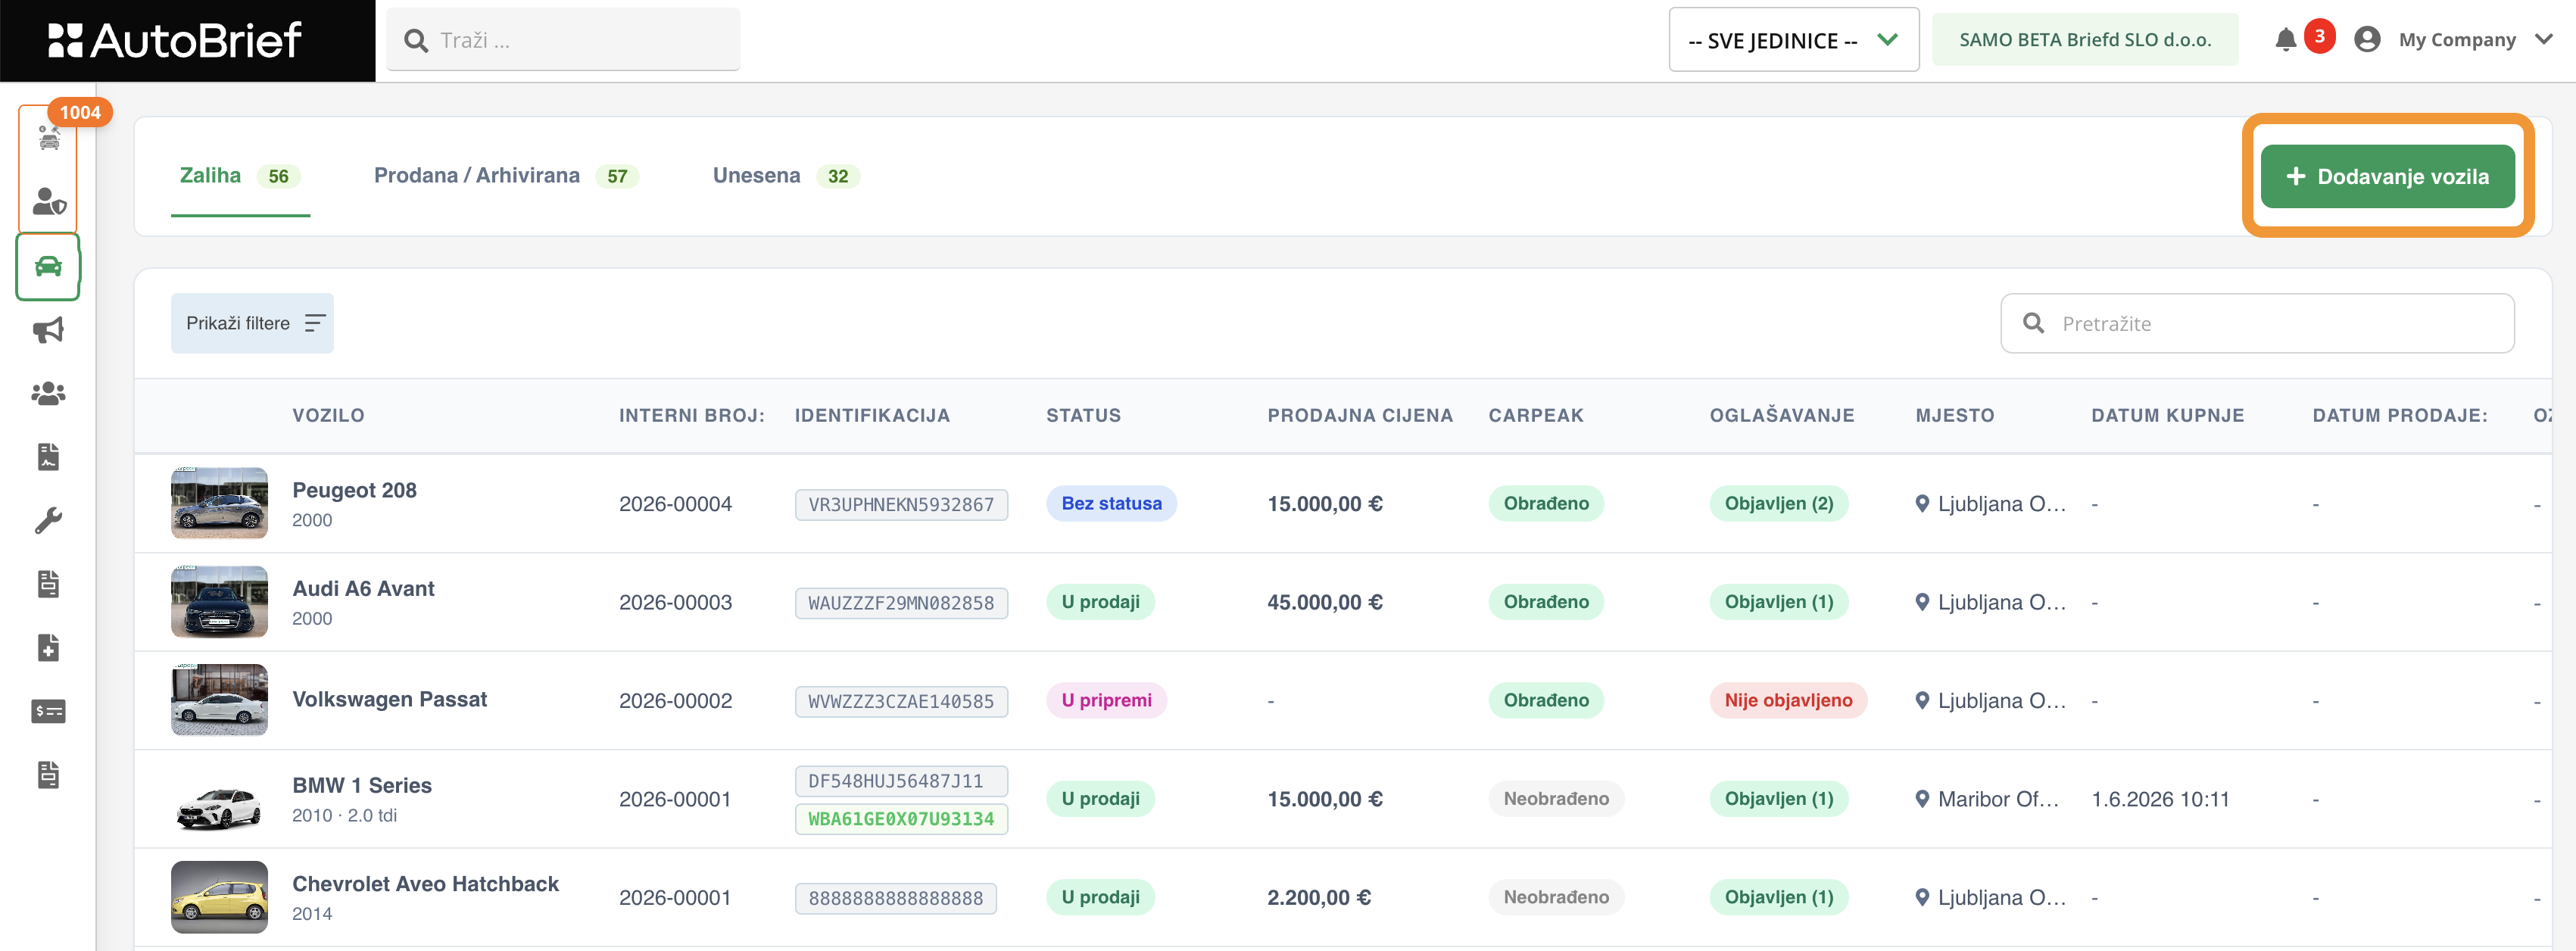Image resolution: width=2576 pixels, height=951 pixels.
Task: Click the U pripremi status badge
Action: [x=1106, y=700]
